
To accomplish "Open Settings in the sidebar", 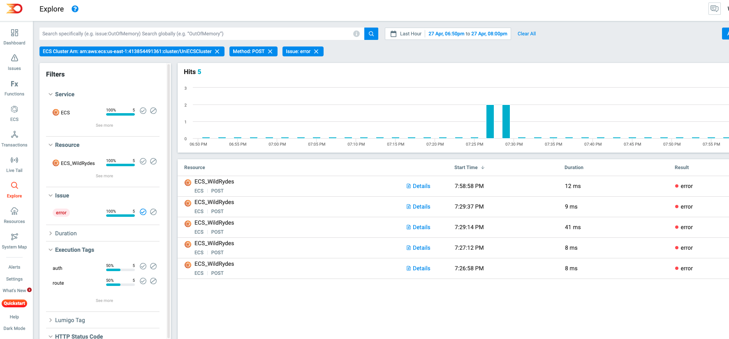I will pos(14,279).
